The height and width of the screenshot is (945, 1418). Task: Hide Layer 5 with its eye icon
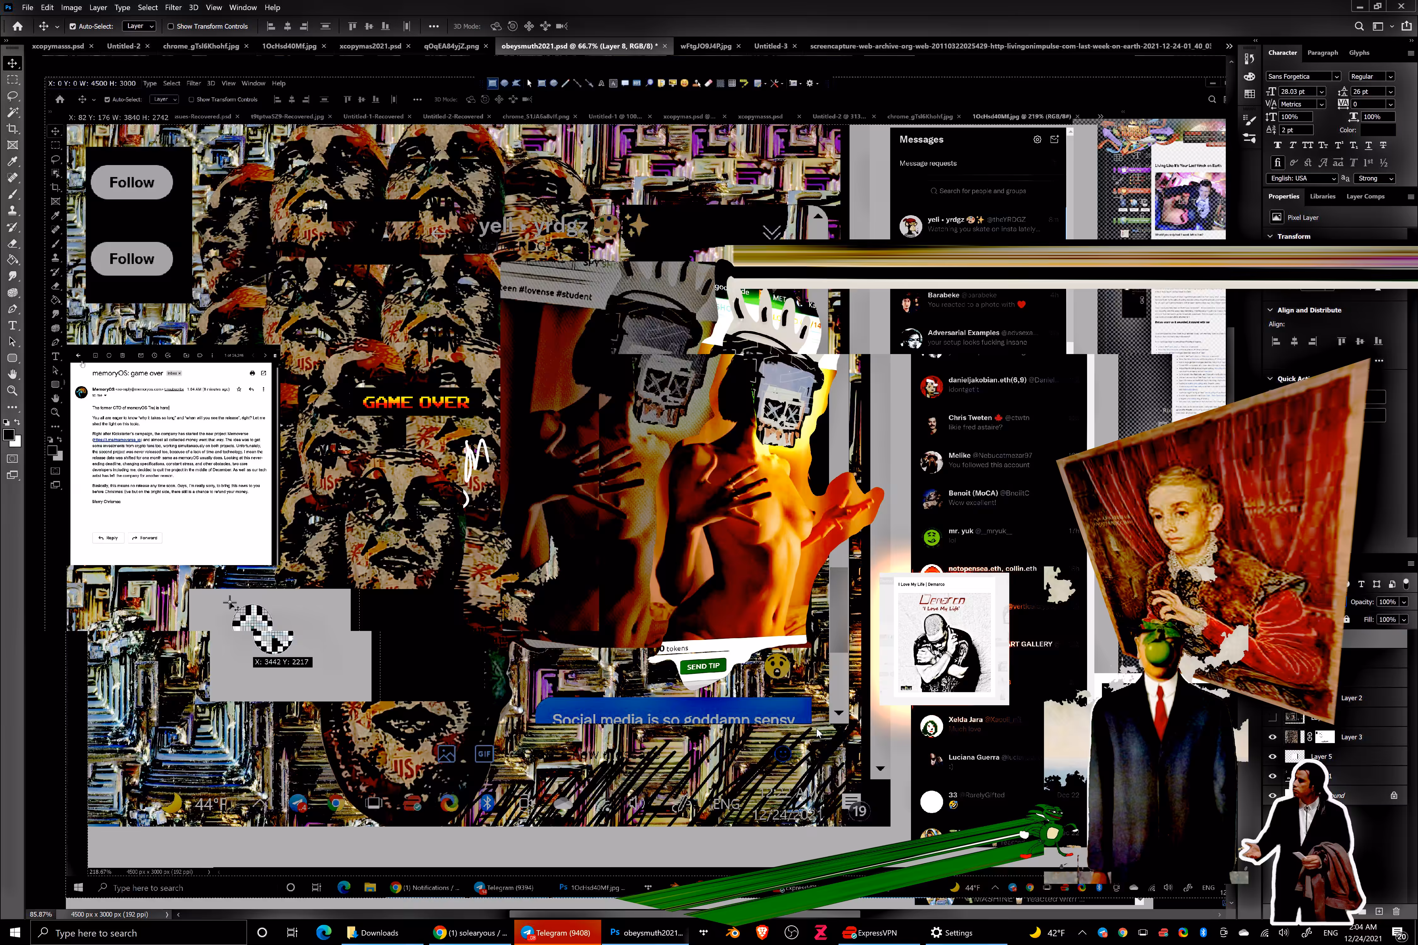[x=1272, y=756]
